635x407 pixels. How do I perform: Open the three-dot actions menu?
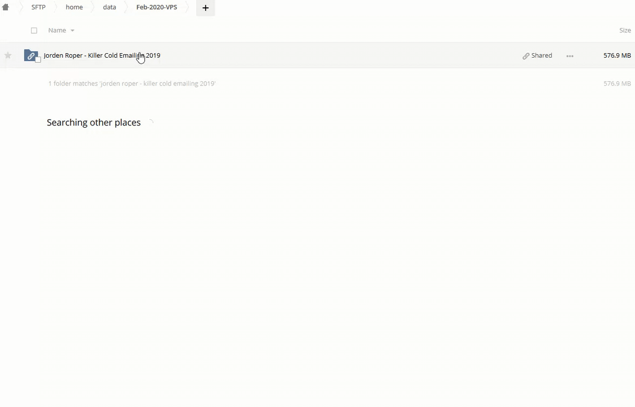pyautogui.click(x=569, y=56)
